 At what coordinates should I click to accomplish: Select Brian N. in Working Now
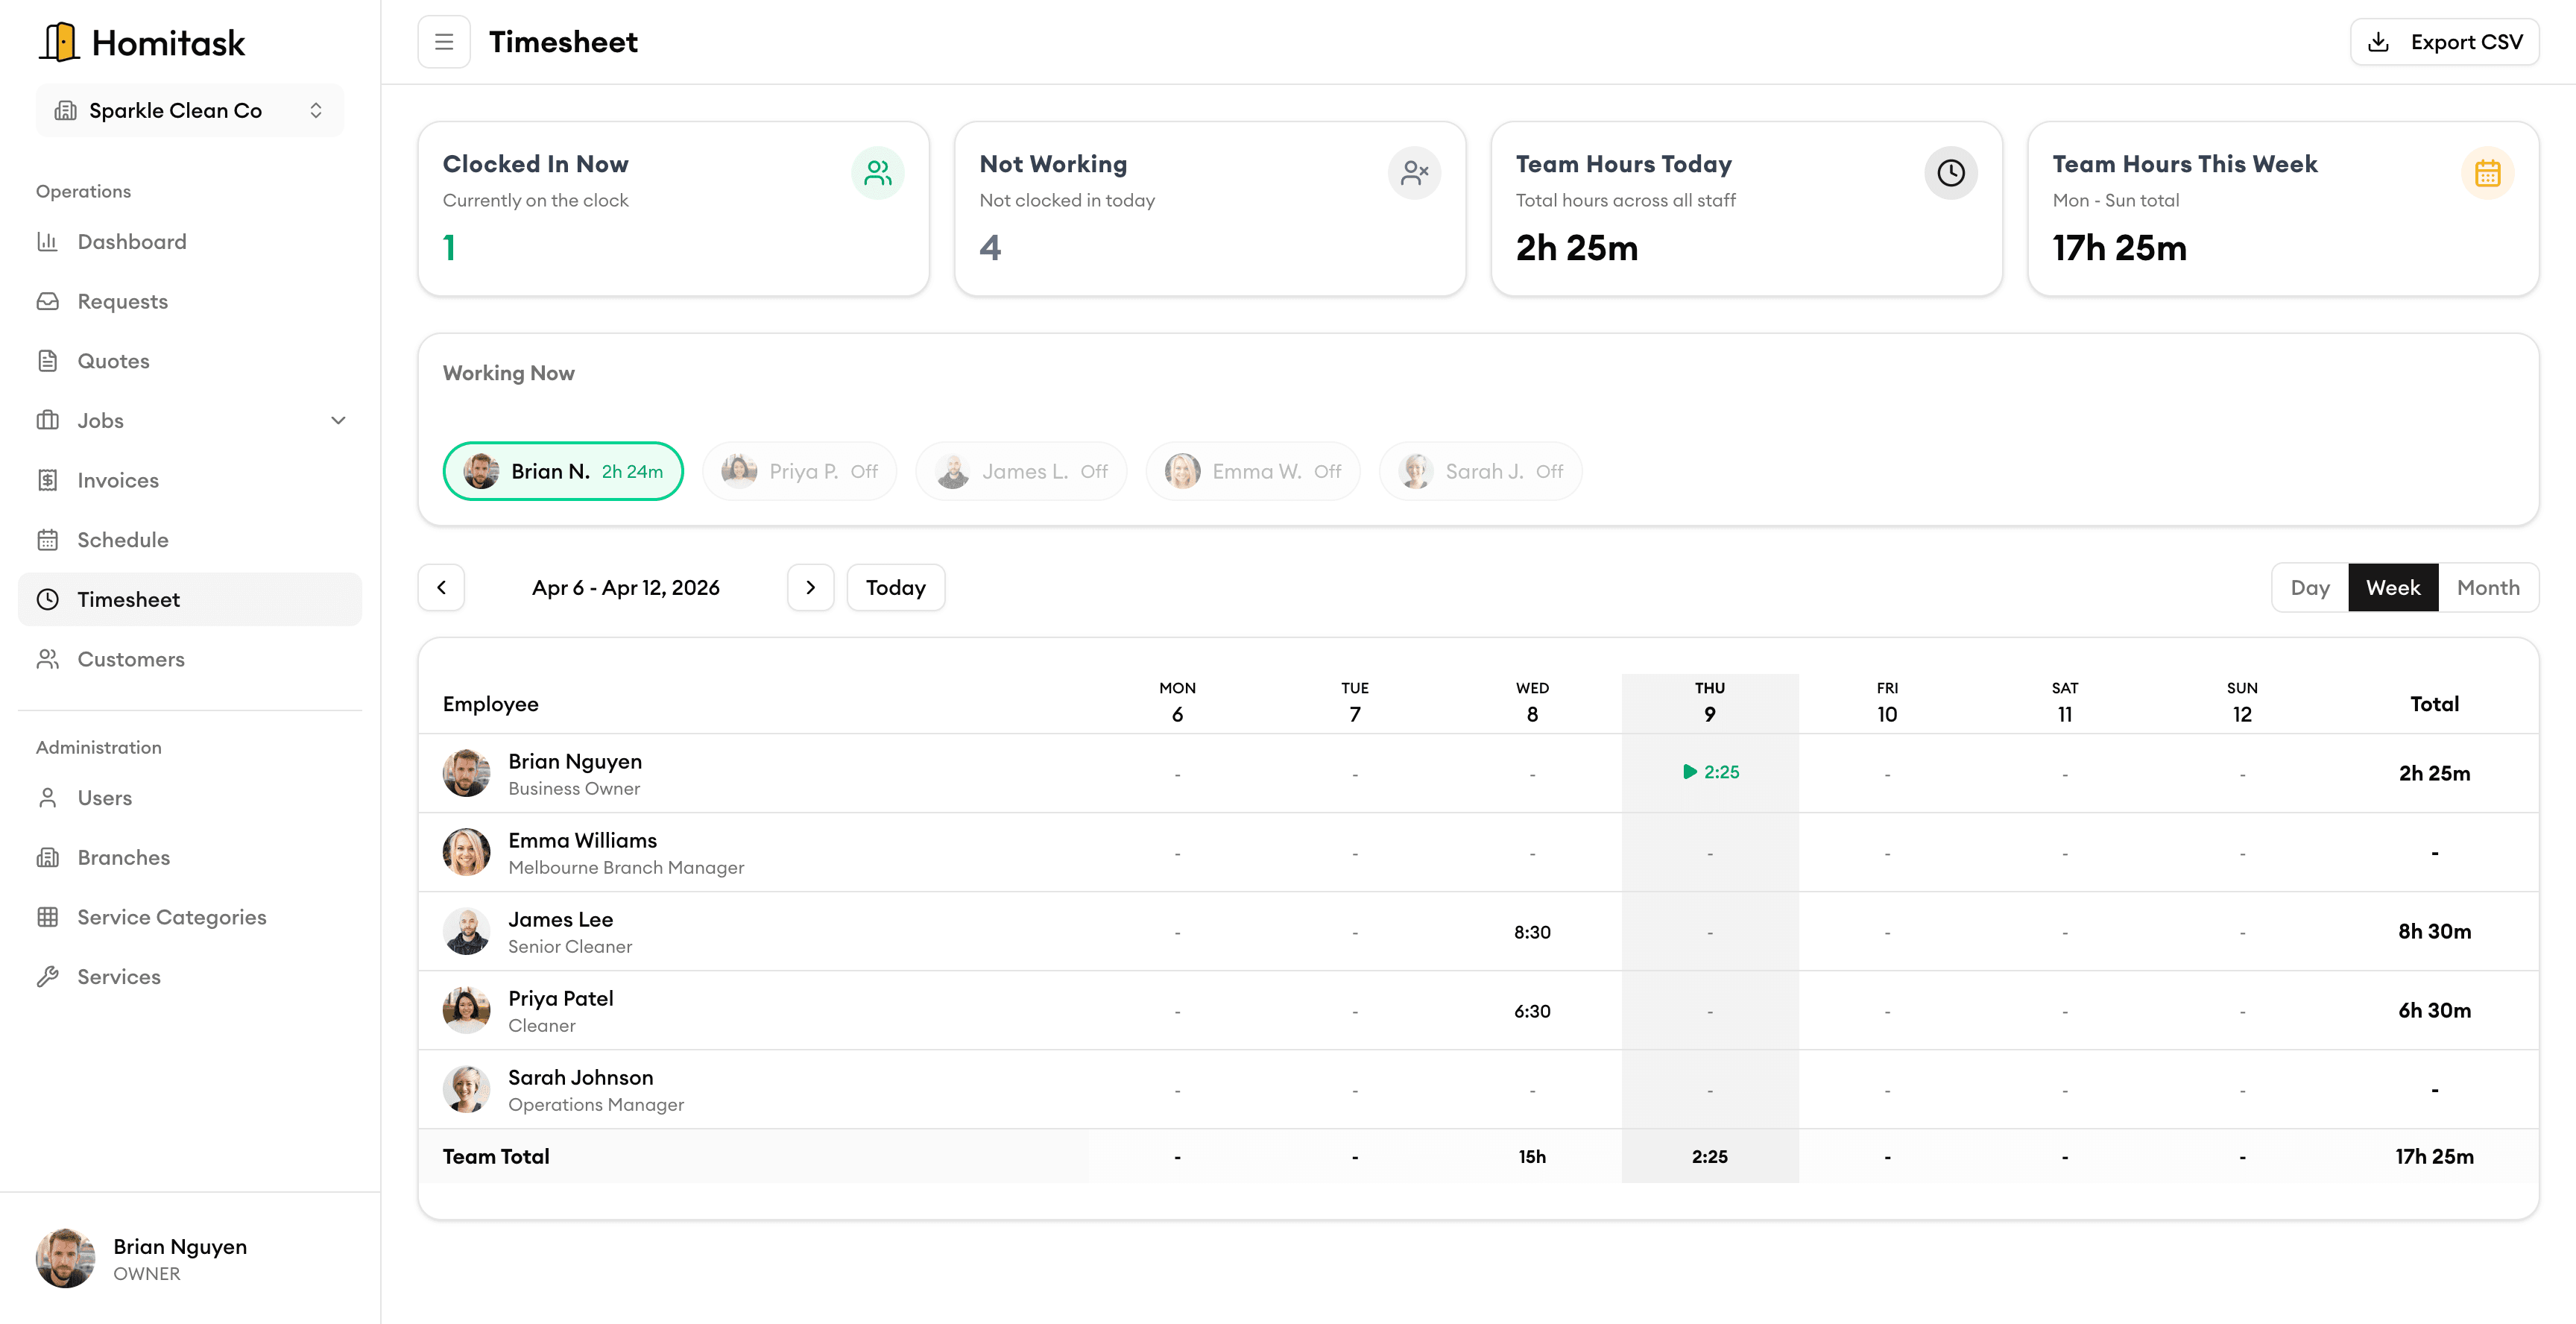[563, 470]
